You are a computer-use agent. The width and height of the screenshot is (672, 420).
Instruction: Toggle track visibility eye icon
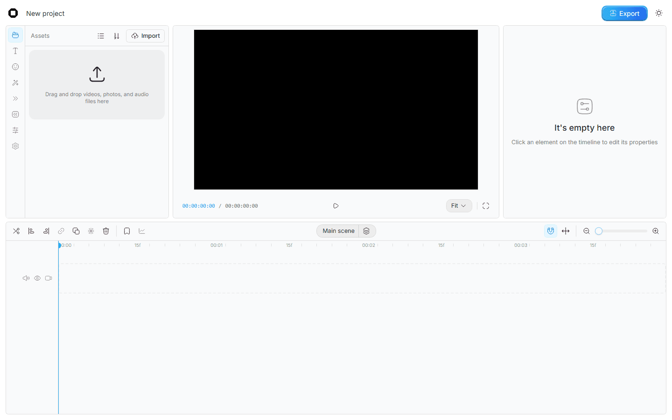coord(37,278)
